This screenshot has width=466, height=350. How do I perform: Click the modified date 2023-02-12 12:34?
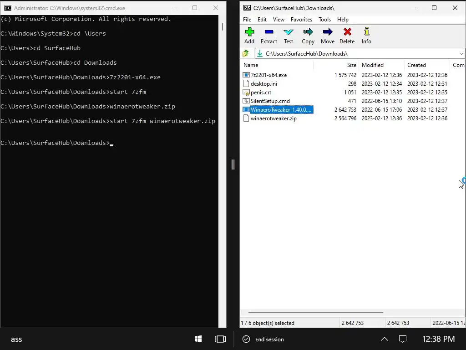coord(382,84)
